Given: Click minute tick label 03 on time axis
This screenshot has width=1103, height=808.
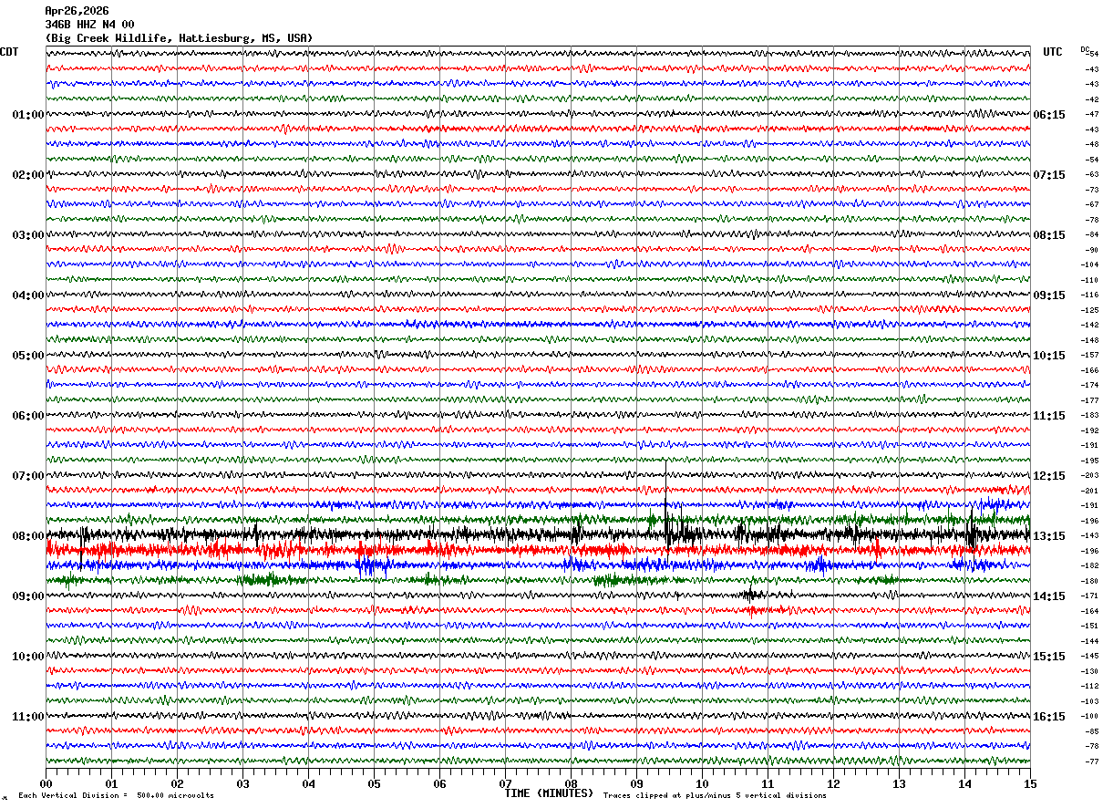Looking at the screenshot, I should pos(242,784).
